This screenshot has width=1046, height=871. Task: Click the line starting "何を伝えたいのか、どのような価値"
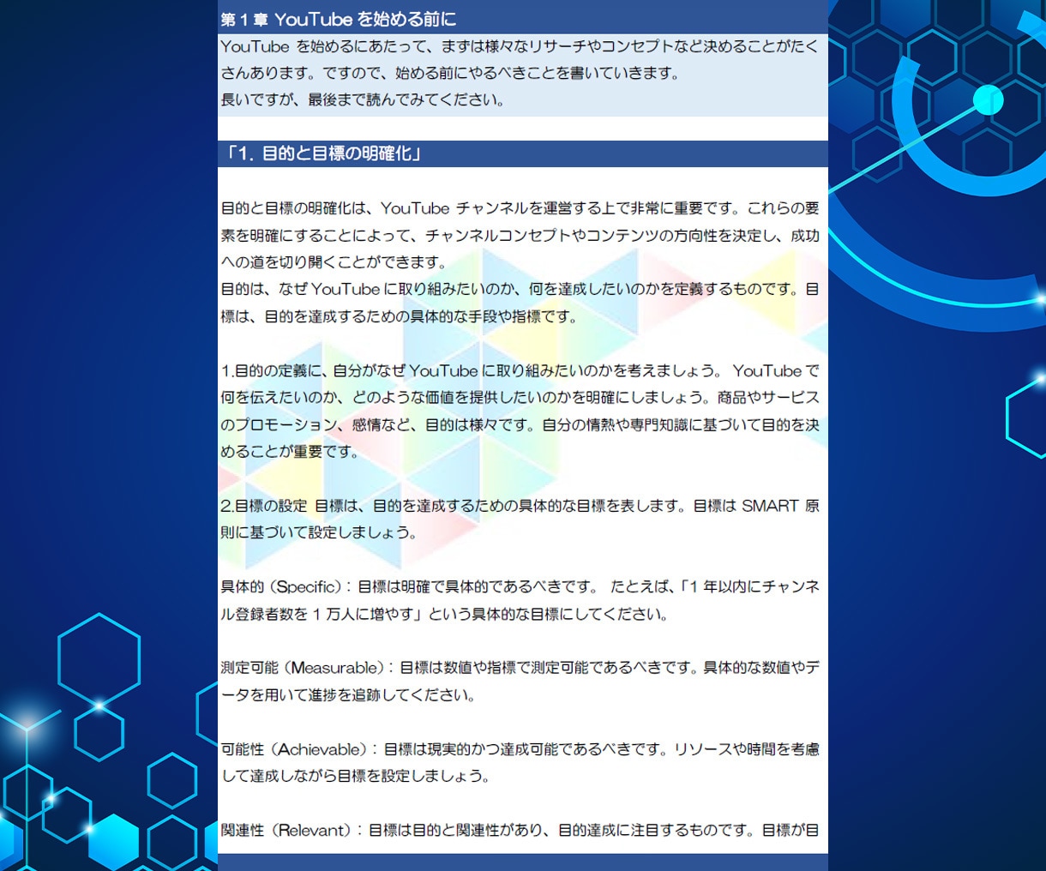pyautogui.click(x=520, y=398)
